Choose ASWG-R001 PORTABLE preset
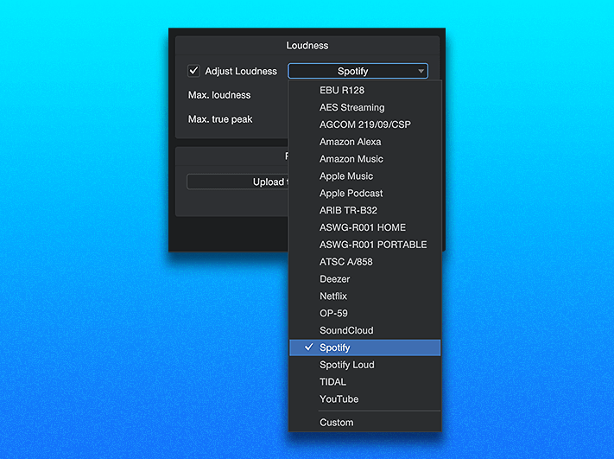This screenshot has height=459, width=614. click(x=365, y=245)
